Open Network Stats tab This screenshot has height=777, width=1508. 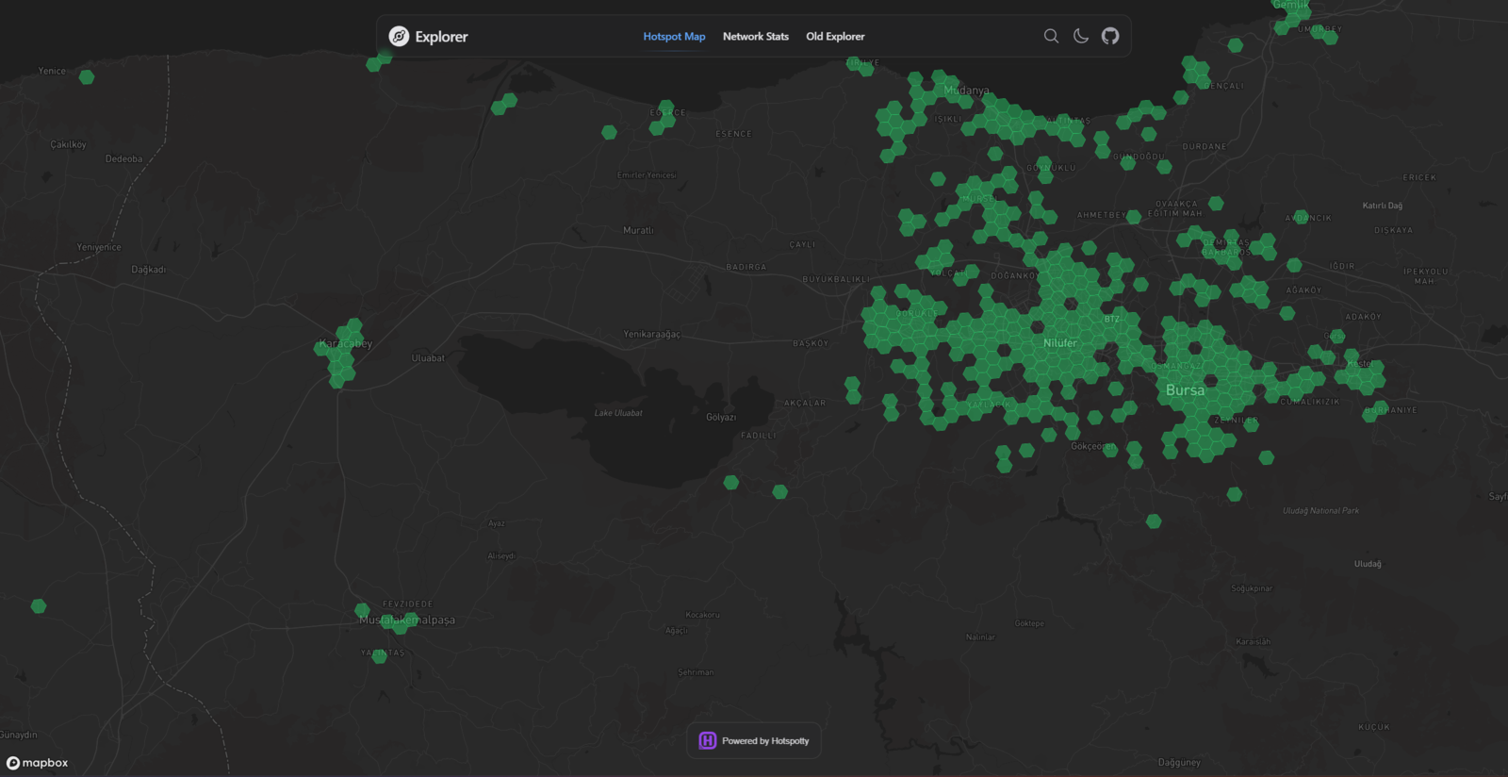[x=756, y=36]
